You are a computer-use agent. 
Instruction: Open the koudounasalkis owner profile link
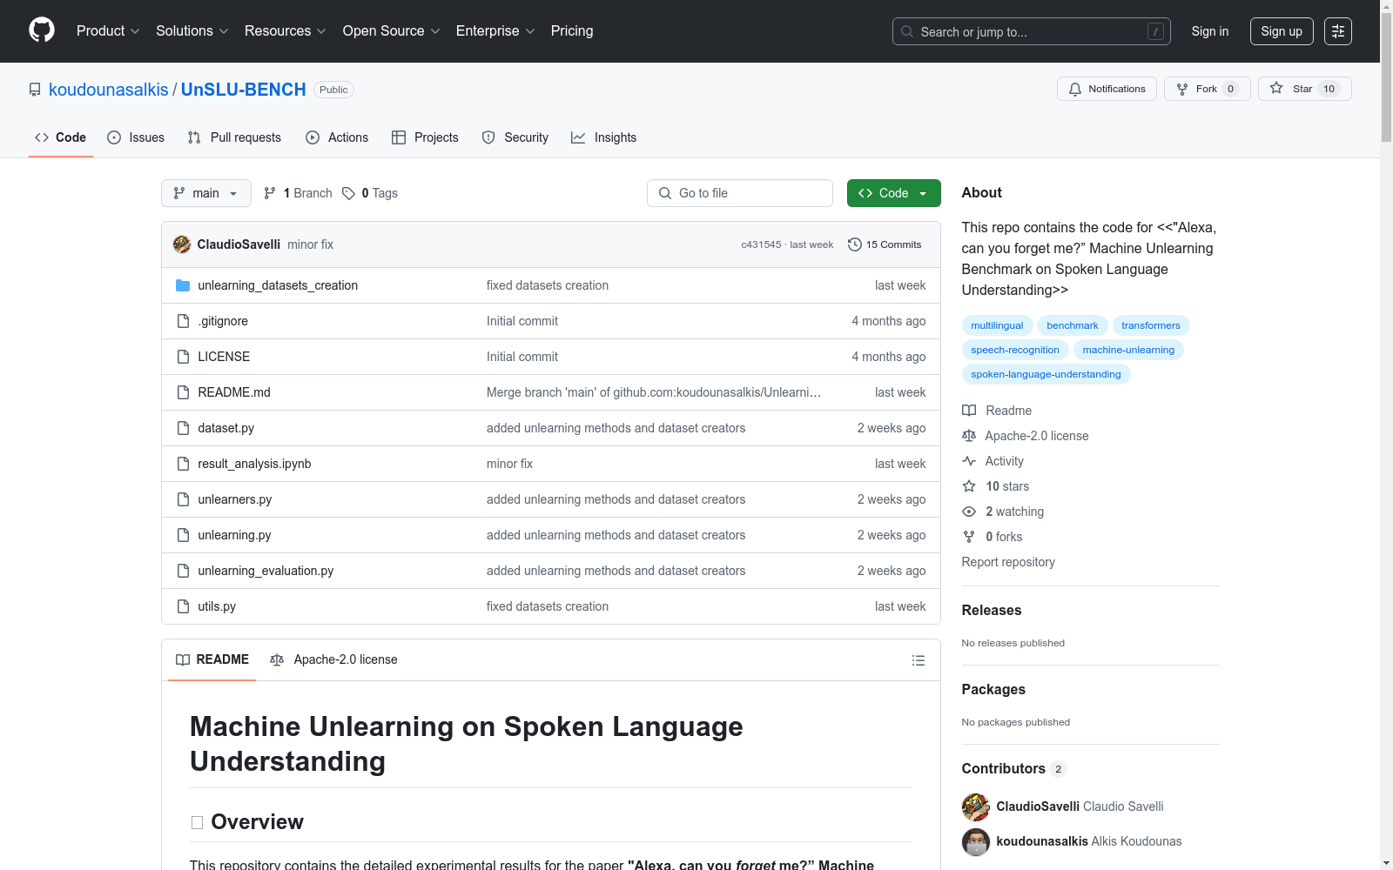click(x=109, y=90)
